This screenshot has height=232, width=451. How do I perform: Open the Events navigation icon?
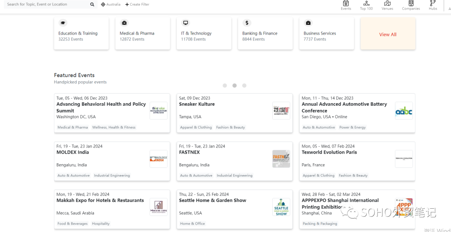[346, 4]
